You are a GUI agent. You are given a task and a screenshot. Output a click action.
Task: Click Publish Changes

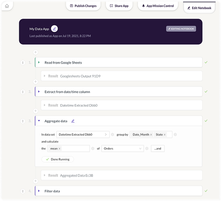click(x=83, y=6)
